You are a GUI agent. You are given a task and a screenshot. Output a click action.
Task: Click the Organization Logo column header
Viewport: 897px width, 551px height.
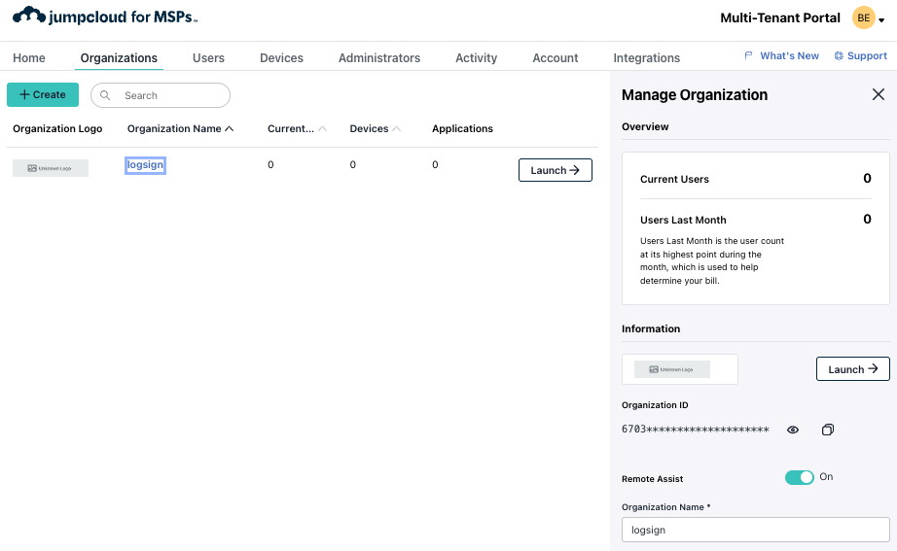point(57,128)
